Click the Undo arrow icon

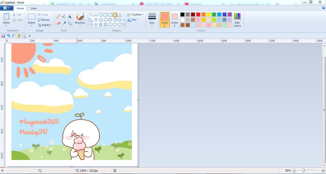coord(8,36)
